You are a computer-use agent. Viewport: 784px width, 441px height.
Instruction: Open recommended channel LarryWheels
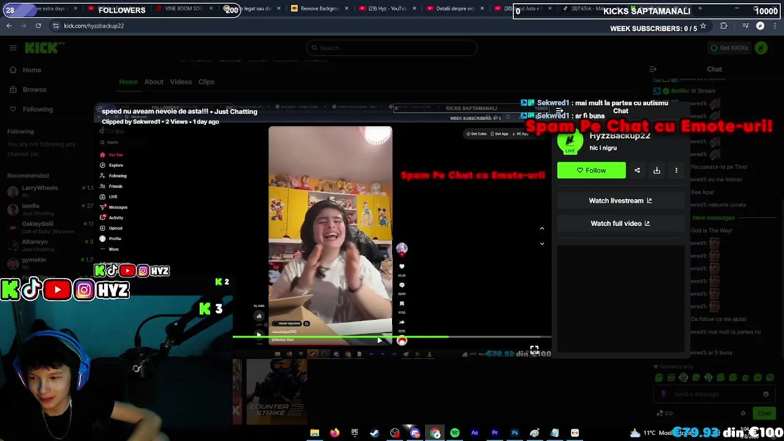pyautogui.click(x=49, y=191)
